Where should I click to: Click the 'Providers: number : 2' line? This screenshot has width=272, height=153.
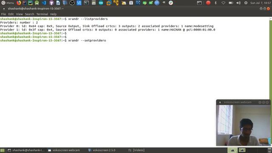[x=19, y=23]
